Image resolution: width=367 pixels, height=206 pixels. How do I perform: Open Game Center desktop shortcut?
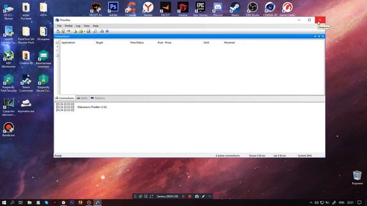[287, 9]
